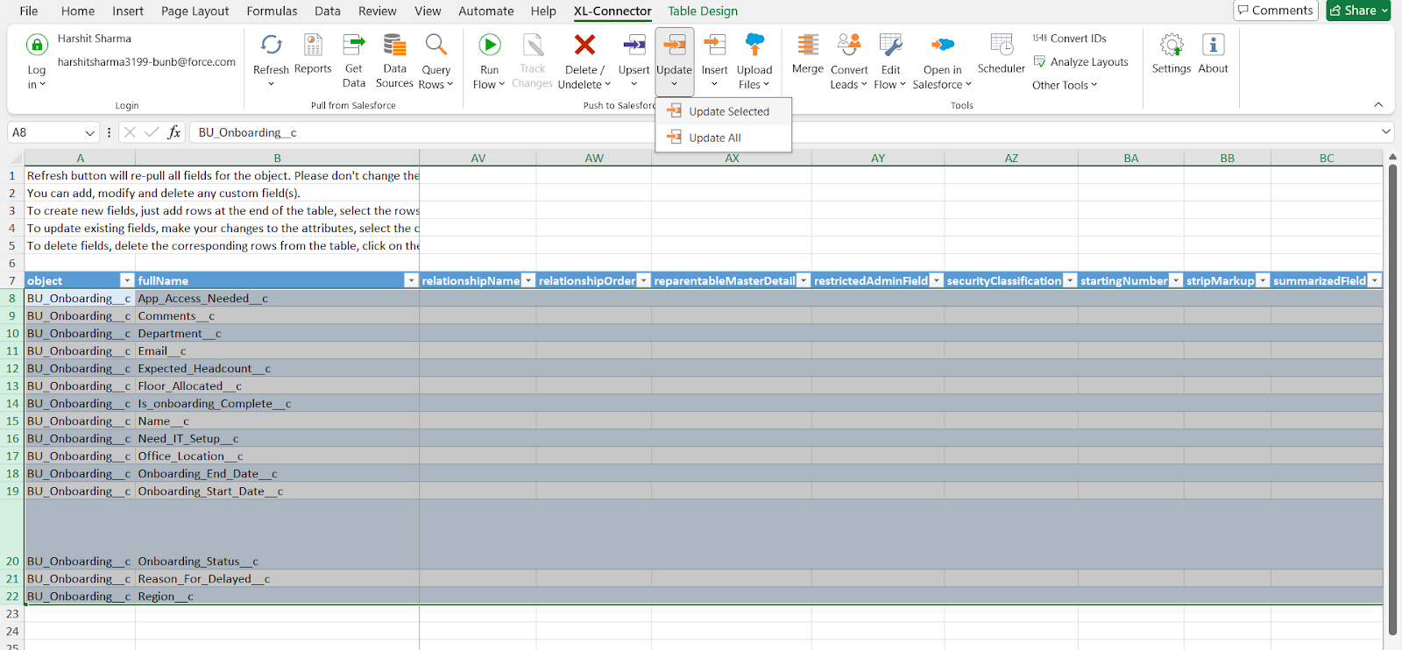This screenshot has width=1402, height=650.
Task: Open the relationshipName filter dropdown
Action: point(528,280)
